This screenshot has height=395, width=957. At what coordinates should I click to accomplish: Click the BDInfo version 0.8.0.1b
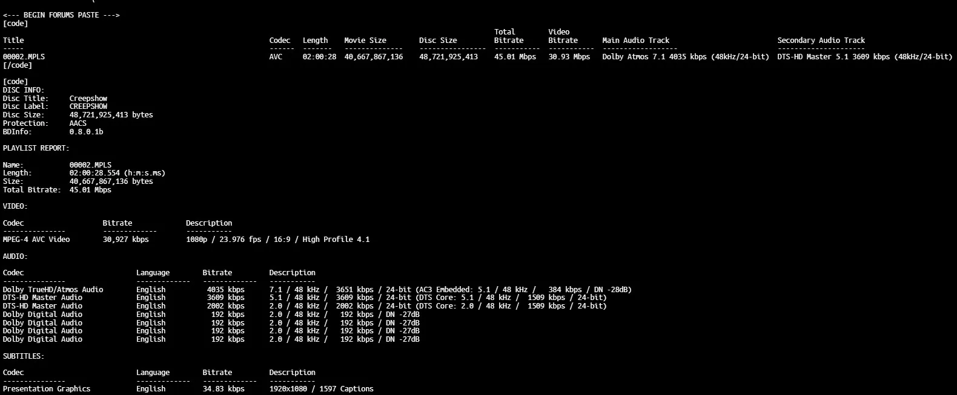click(86, 132)
